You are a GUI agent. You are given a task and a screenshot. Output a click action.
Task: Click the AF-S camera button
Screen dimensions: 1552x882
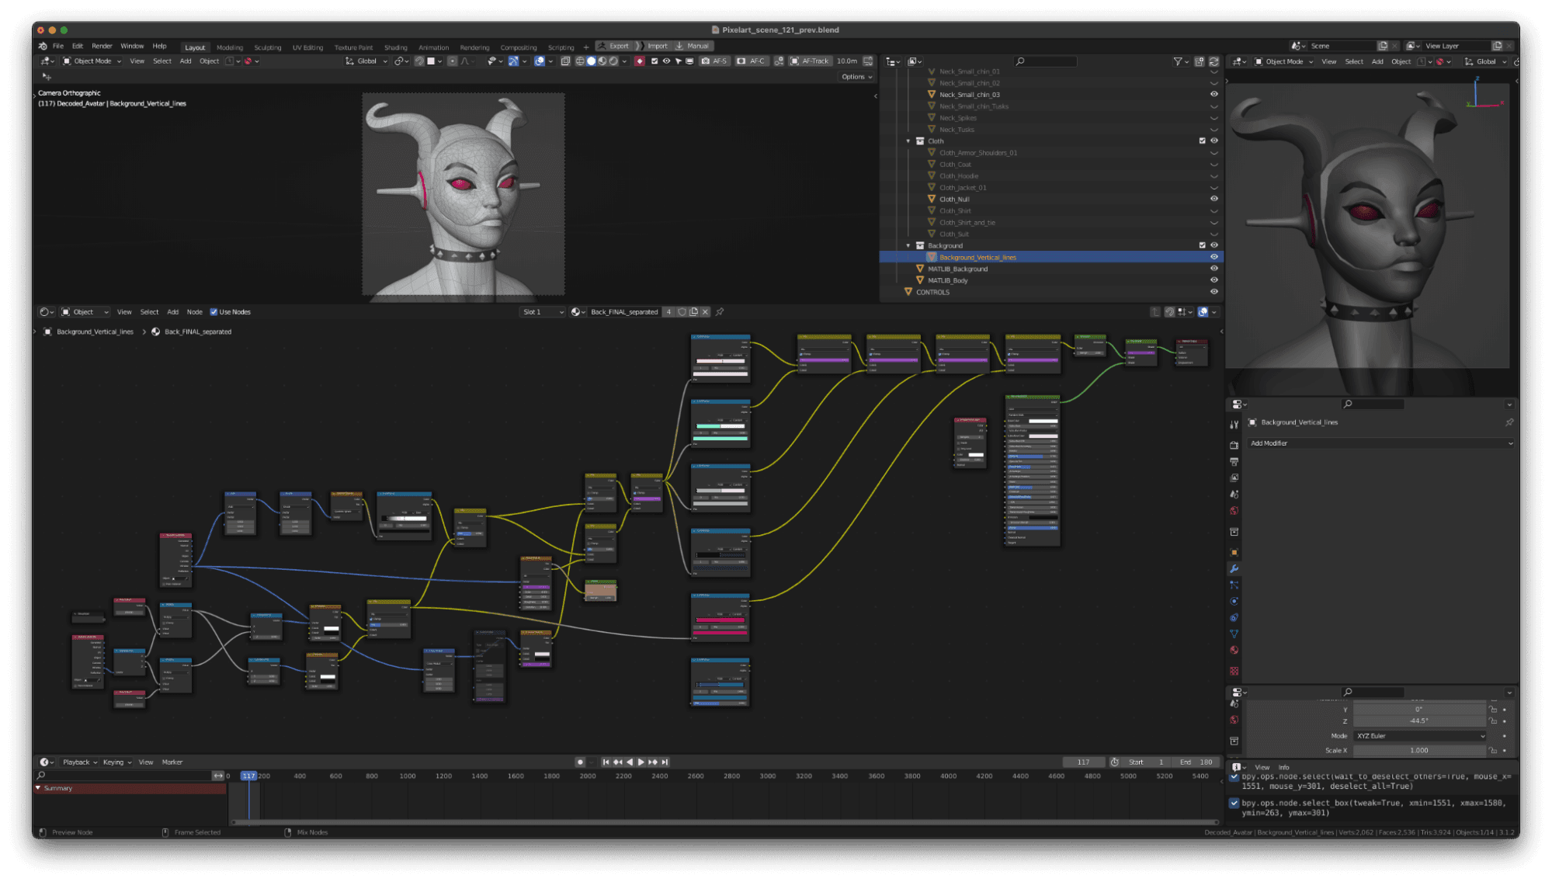[715, 61]
